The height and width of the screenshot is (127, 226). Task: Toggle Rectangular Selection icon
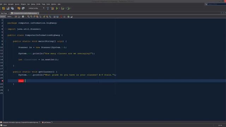40,17
